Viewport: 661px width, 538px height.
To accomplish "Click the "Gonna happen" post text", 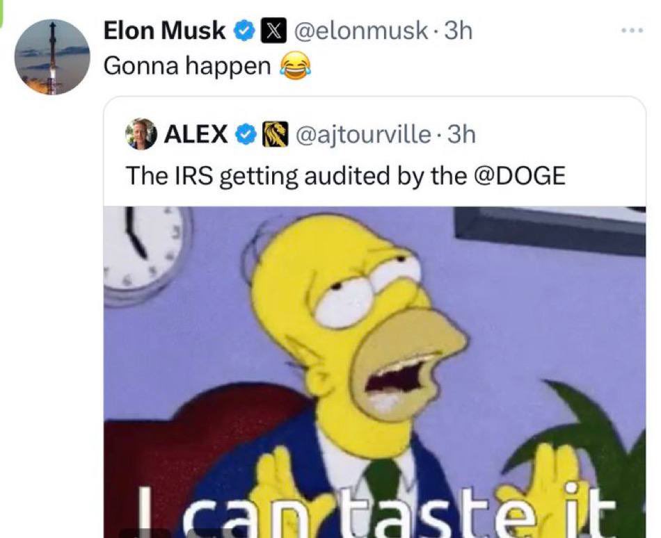I will (186, 66).
